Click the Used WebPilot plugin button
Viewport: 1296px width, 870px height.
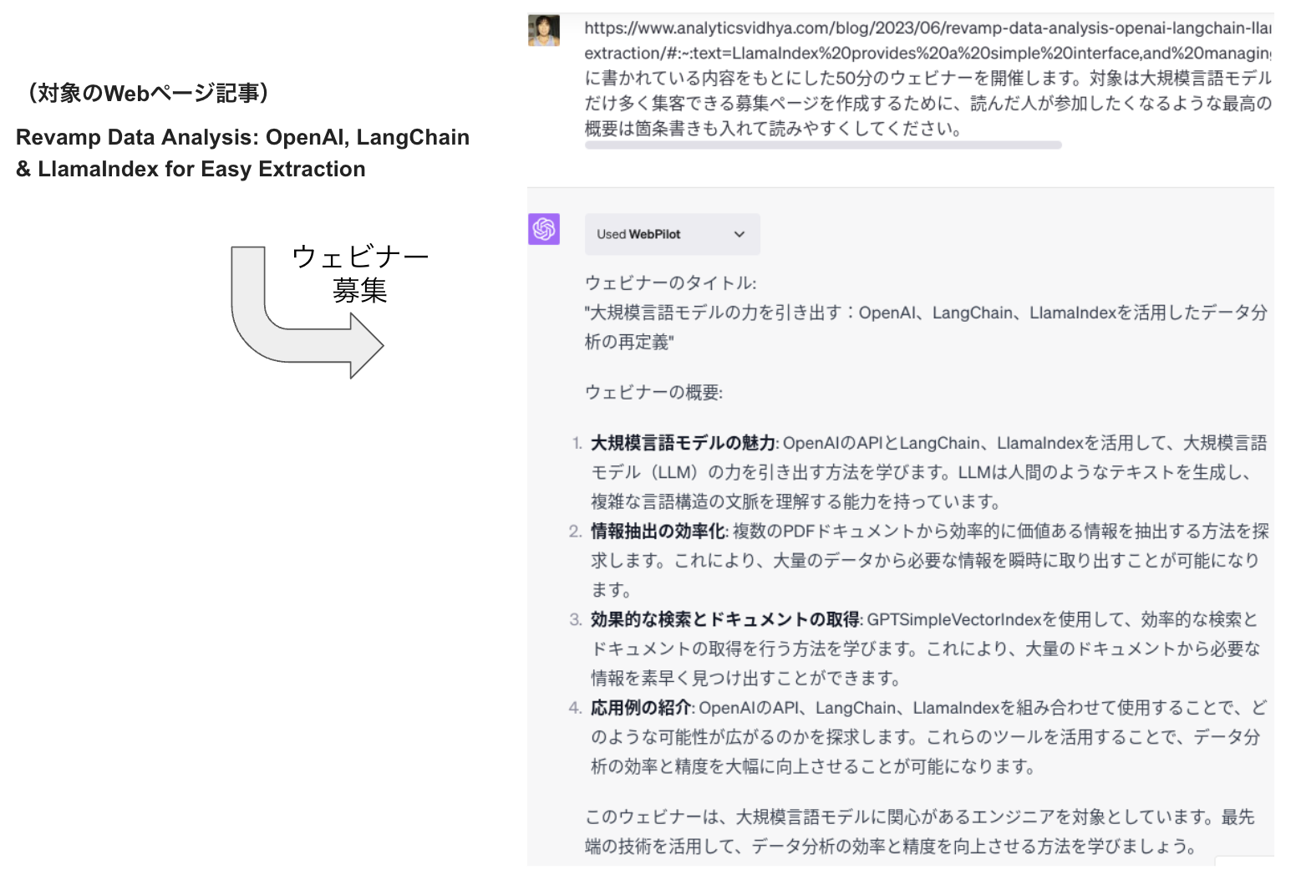click(x=672, y=234)
